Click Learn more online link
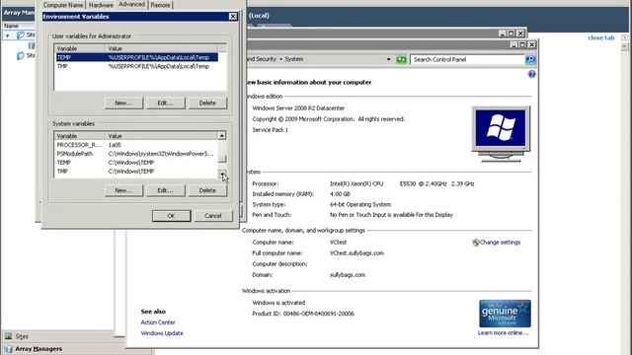 click(x=503, y=333)
